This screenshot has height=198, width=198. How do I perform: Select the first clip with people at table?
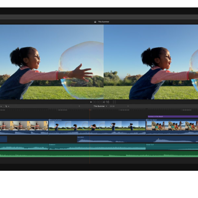pos(24,126)
